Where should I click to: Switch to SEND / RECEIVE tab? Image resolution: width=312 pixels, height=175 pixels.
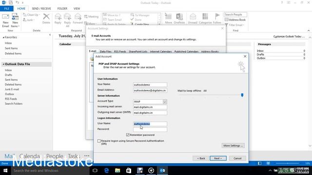[x=41, y=9]
